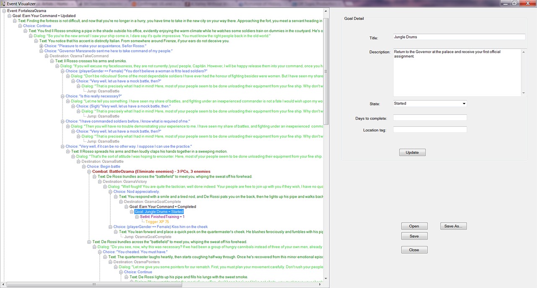Click the Close button in Goal panel
Screen dimensions: 537x288
pyautogui.click(x=414, y=250)
